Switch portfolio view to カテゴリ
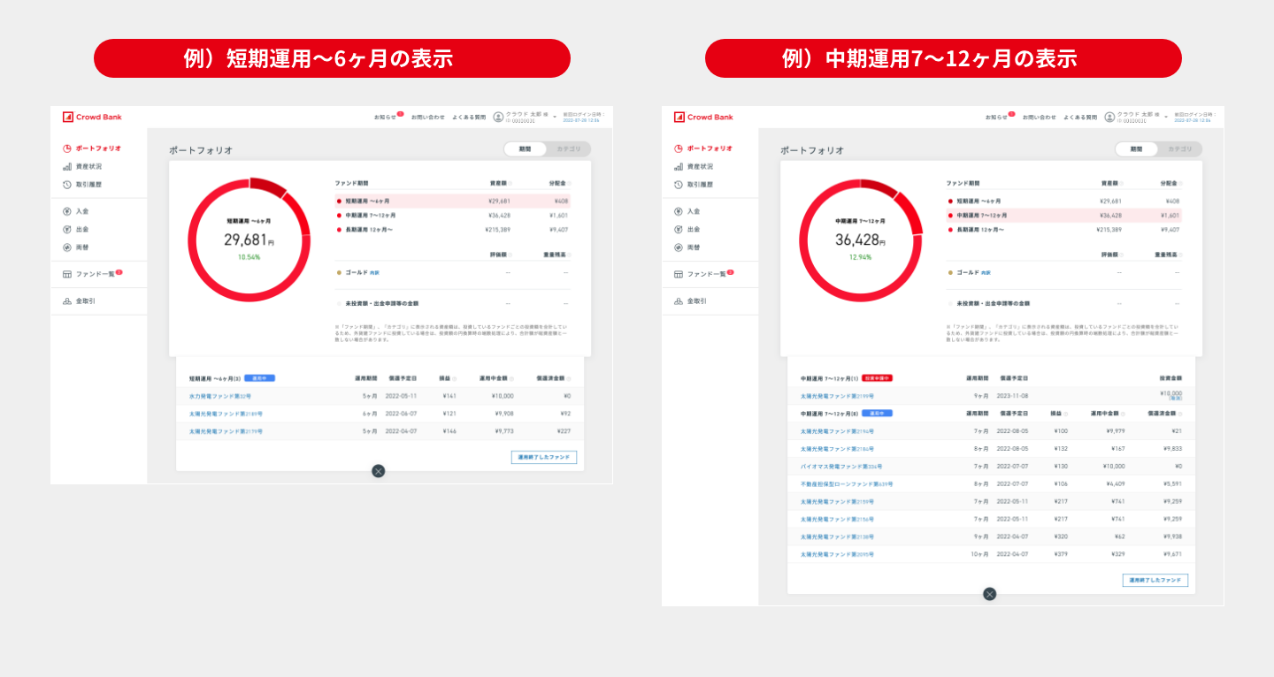Image resolution: width=1274 pixels, height=677 pixels. point(567,148)
